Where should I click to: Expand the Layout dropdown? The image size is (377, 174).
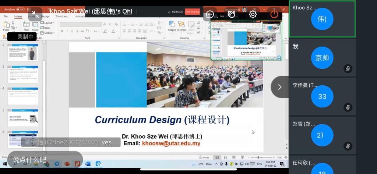click(47, 23)
